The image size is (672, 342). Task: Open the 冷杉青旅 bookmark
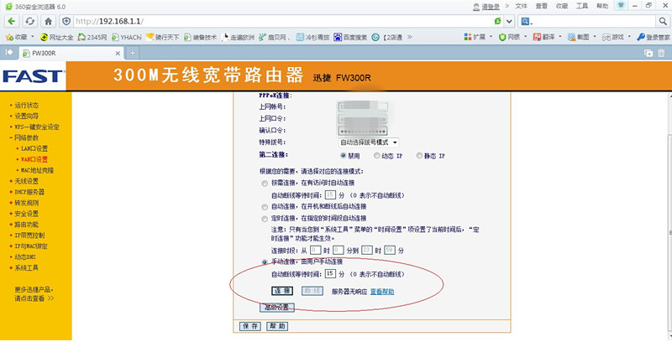312,37
